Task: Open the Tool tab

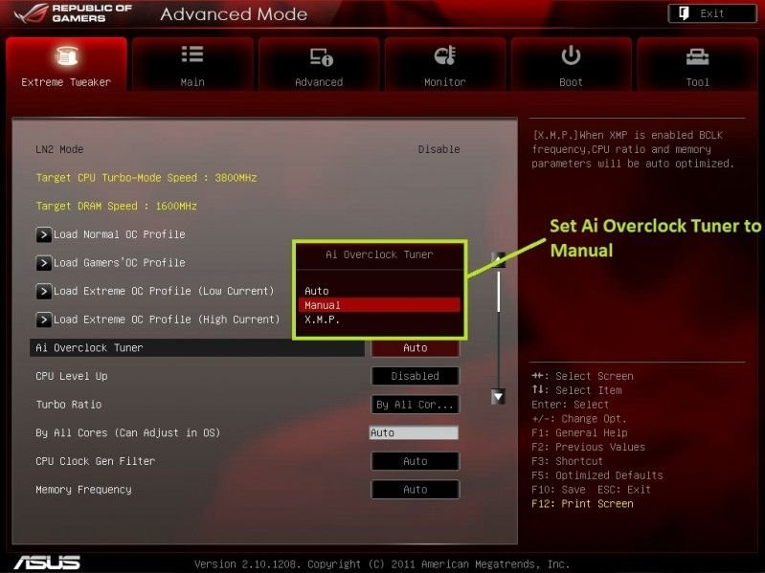Action: pos(697,64)
